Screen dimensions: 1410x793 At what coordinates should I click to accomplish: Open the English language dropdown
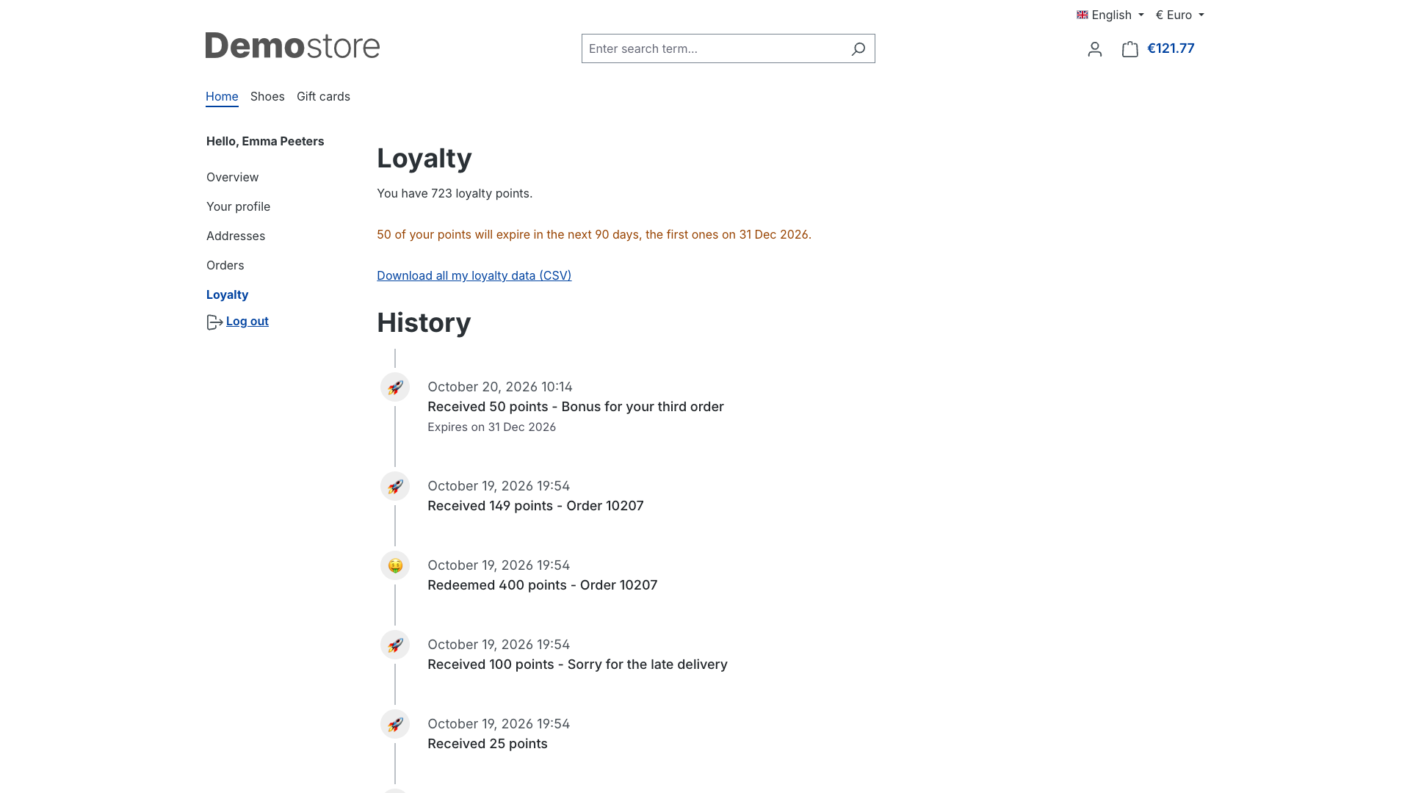1110,15
